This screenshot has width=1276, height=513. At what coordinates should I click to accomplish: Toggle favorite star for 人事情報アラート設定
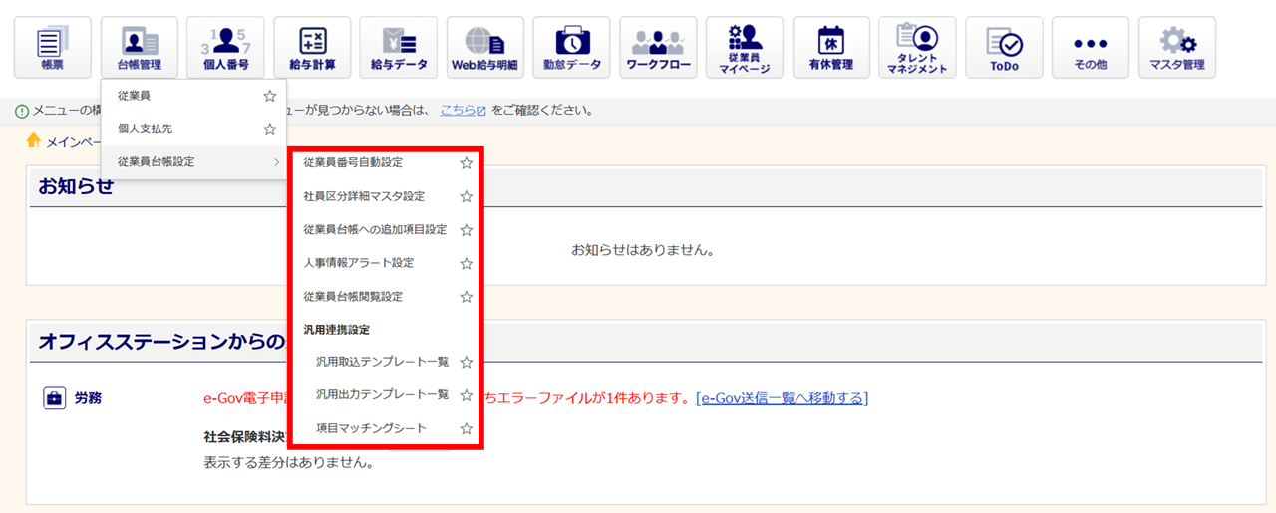(x=466, y=264)
